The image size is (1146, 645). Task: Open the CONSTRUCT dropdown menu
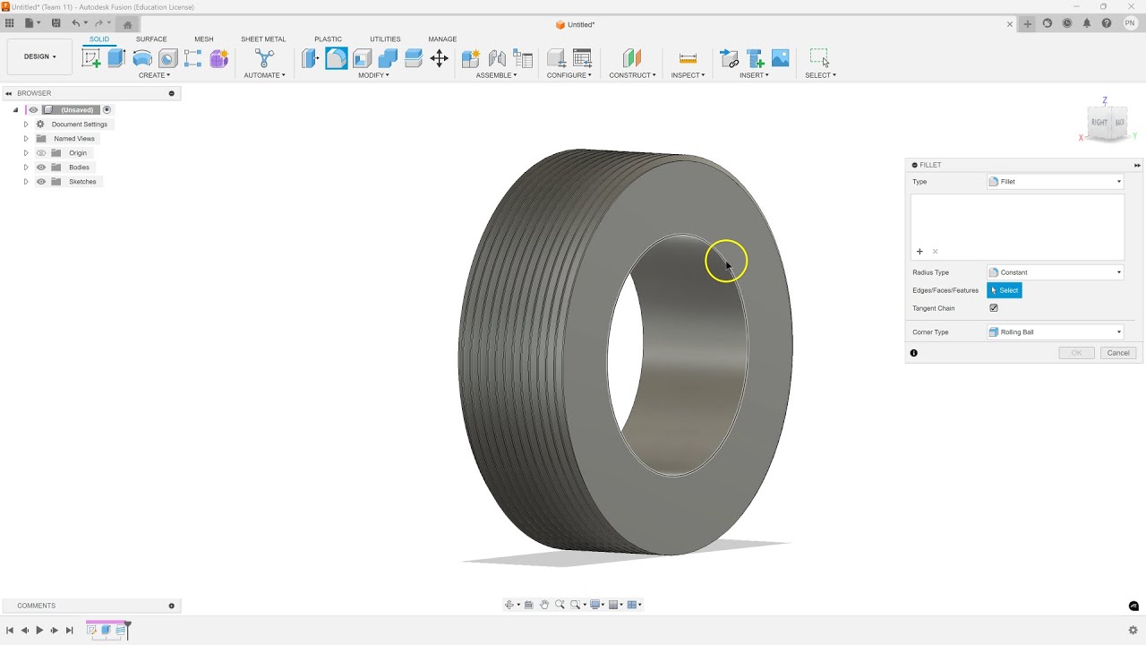632,75
